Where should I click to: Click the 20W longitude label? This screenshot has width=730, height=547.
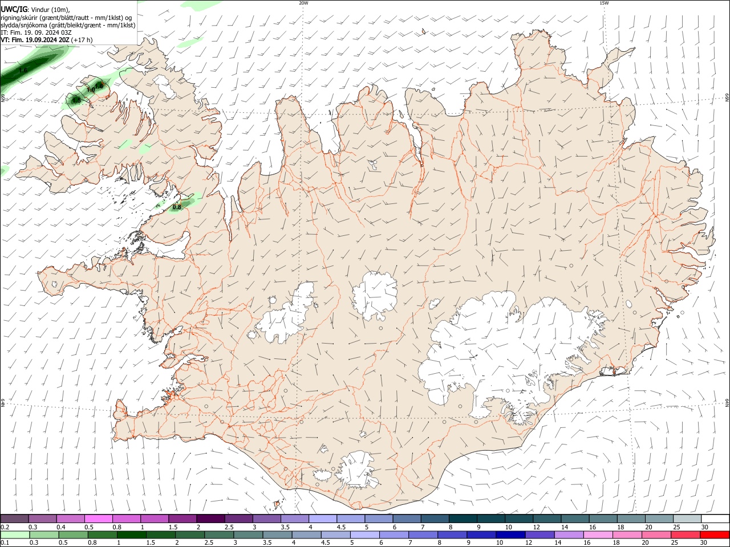coord(303,3)
